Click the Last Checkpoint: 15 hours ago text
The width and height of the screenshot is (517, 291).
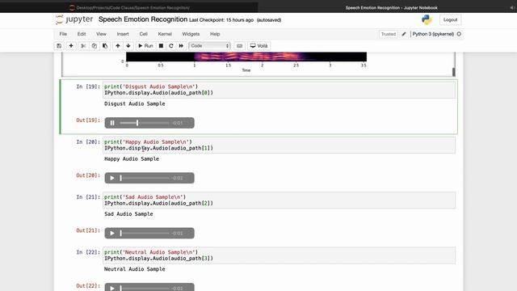[x=221, y=20]
